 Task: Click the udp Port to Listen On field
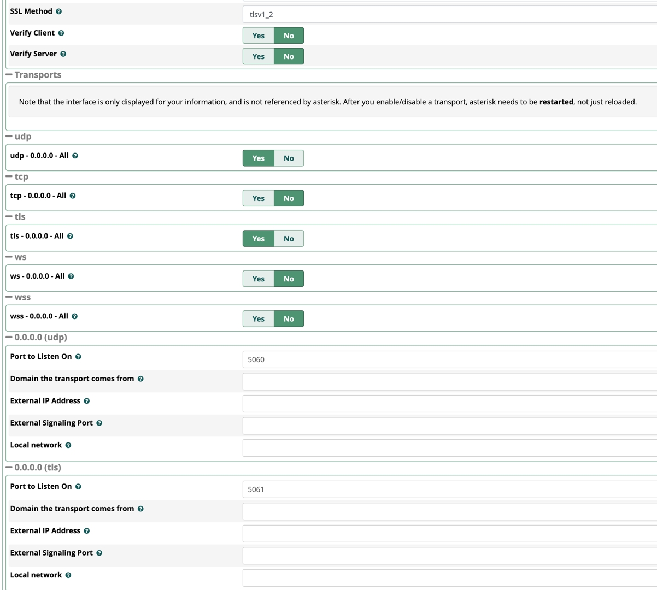448,359
